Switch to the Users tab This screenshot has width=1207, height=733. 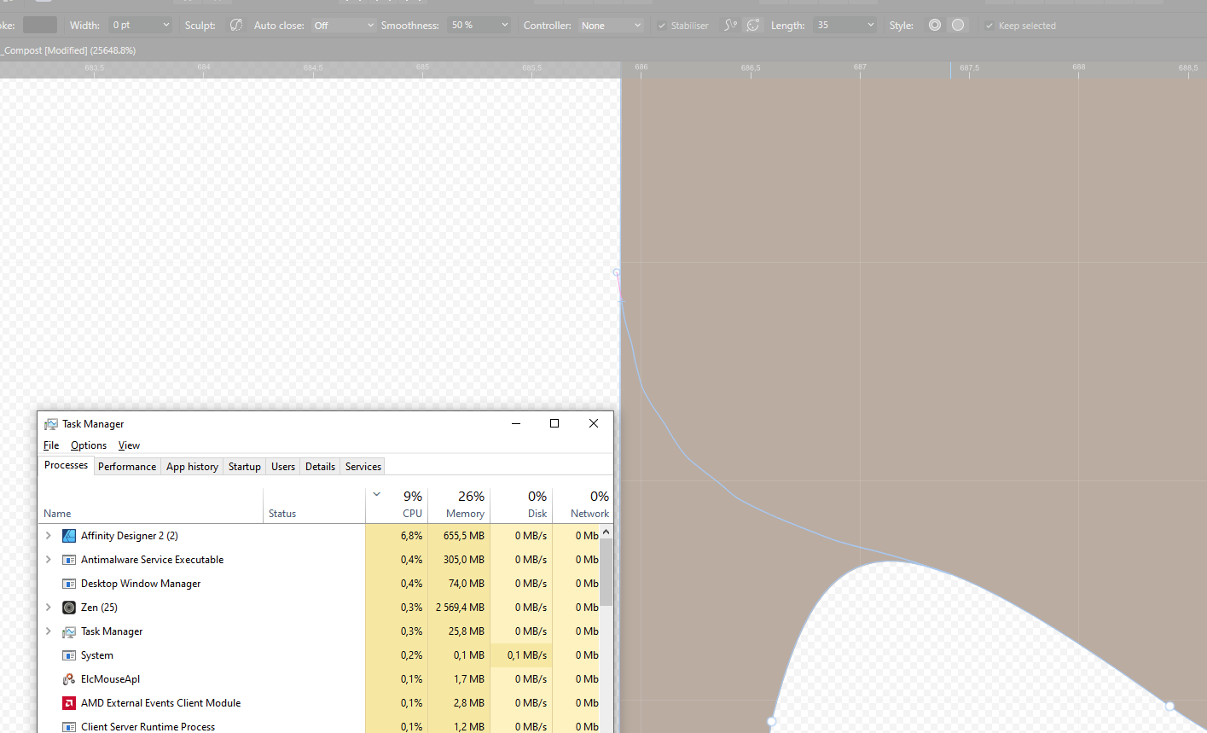pos(283,467)
